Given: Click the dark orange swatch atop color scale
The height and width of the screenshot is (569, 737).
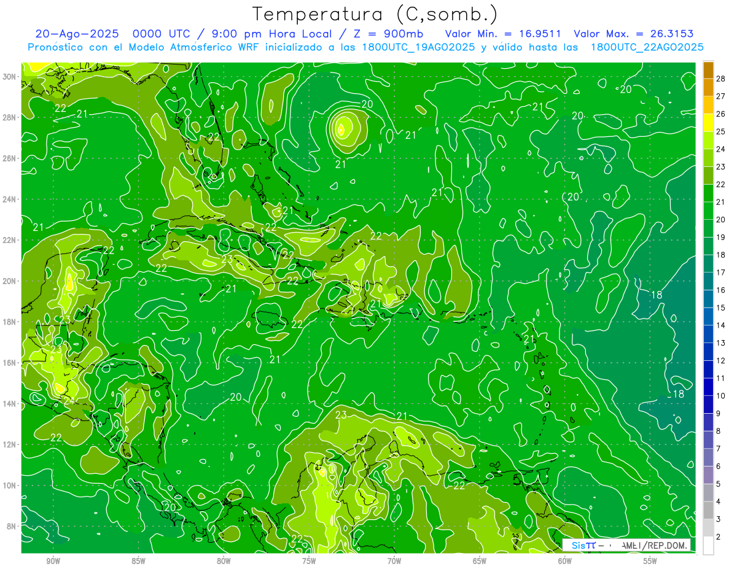Looking at the screenshot, I should 708,70.
